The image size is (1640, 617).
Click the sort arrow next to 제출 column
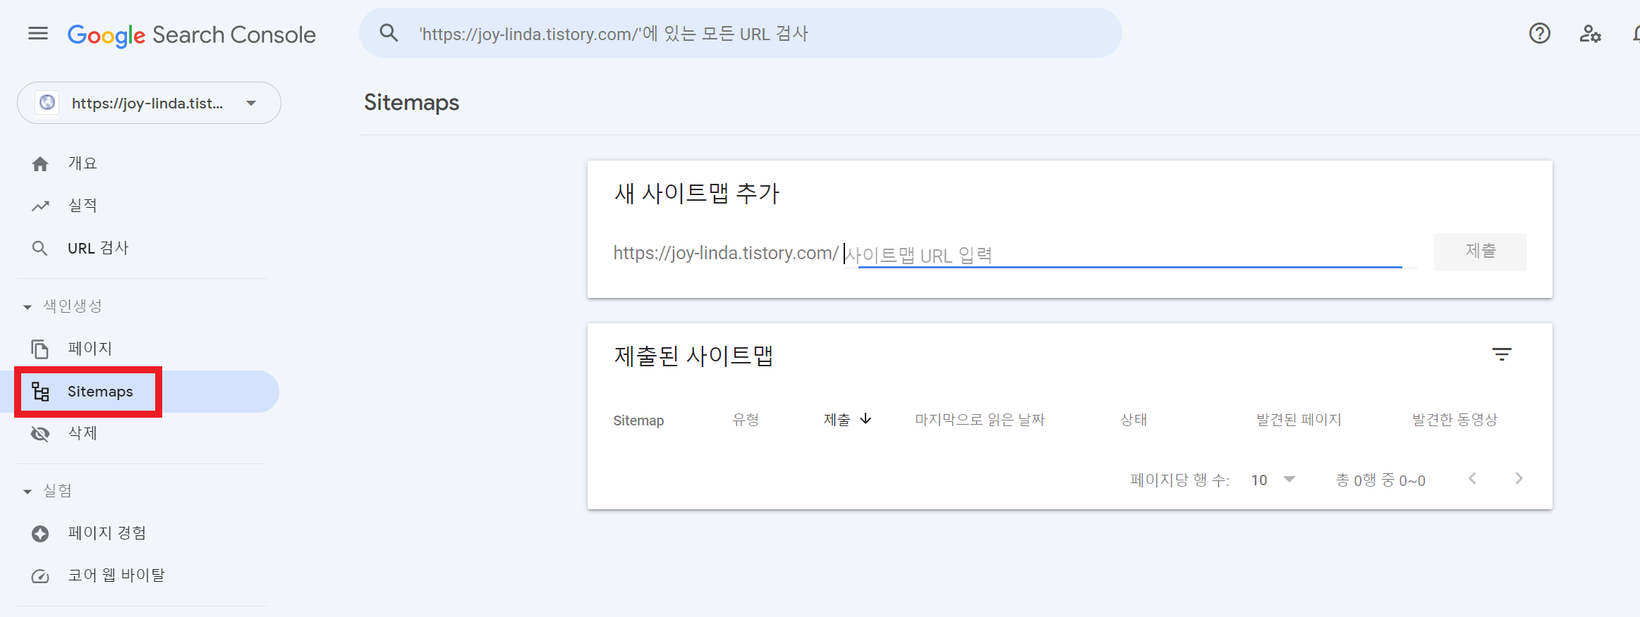(x=865, y=419)
